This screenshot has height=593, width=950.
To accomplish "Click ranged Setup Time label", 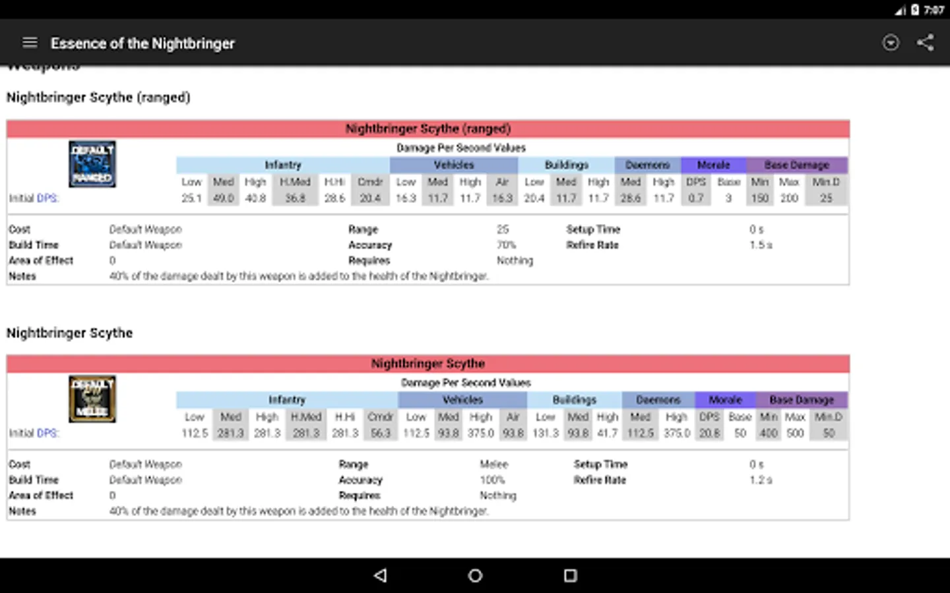I will click(593, 229).
